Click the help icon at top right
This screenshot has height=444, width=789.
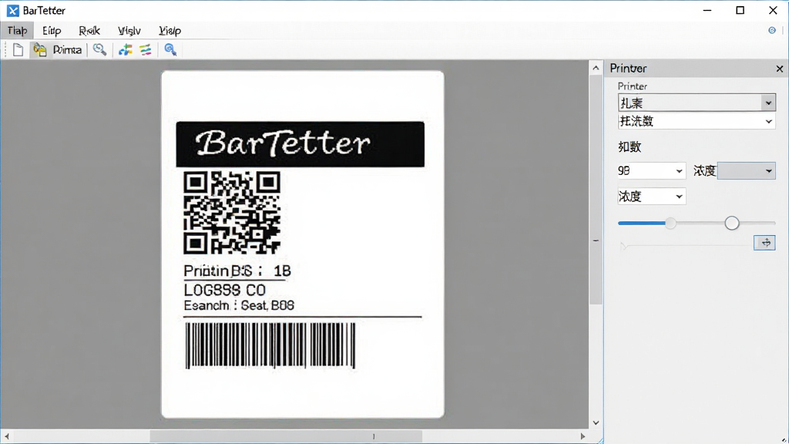pos(772,31)
